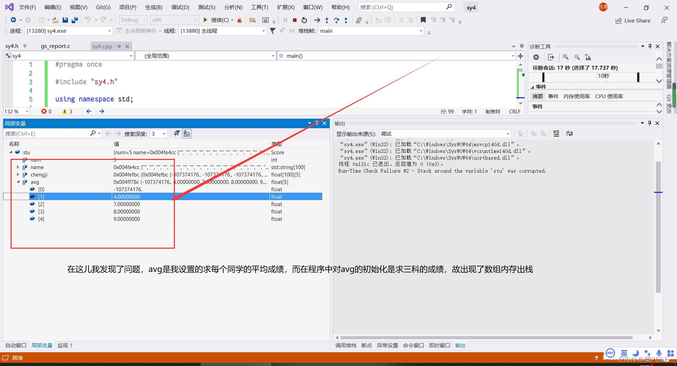Toggle auto-hide pin of Output panel
This screenshot has width=677, height=366.
click(x=649, y=123)
